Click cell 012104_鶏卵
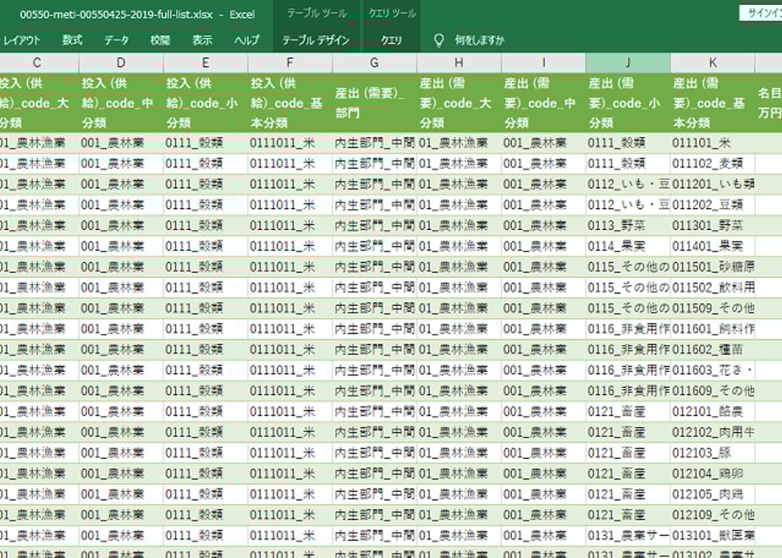The height and width of the screenshot is (558, 782). 713,473
